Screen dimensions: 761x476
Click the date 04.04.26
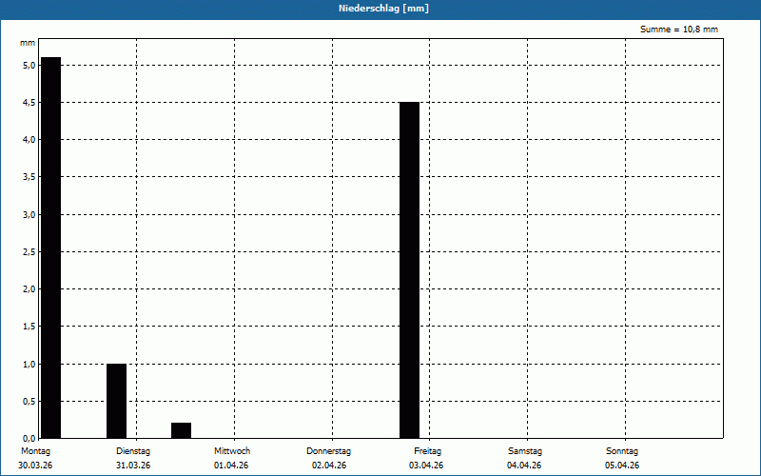pos(524,466)
